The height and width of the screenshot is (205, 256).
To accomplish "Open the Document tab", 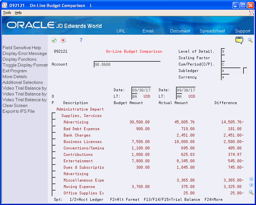I will 180,31.
